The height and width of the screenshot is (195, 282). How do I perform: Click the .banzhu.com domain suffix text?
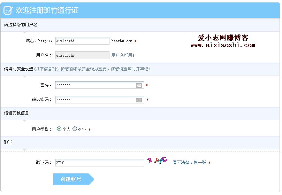coord(121,41)
